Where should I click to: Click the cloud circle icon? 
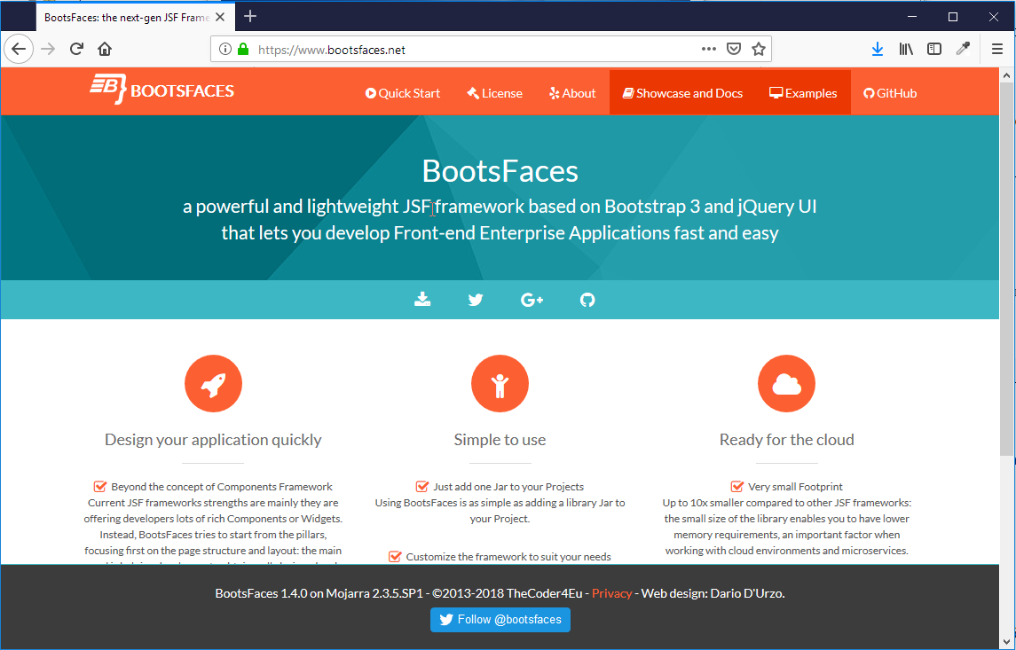[x=786, y=383]
